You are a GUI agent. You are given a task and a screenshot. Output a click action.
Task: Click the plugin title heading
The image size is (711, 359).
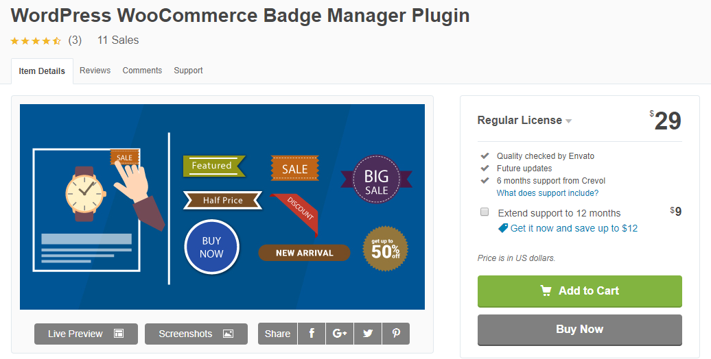(240, 16)
